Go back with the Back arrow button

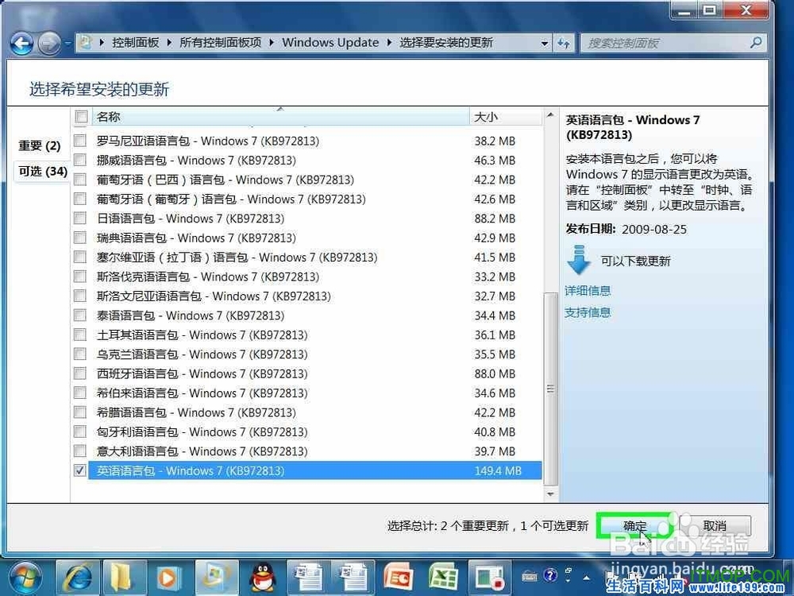[21, 43]
